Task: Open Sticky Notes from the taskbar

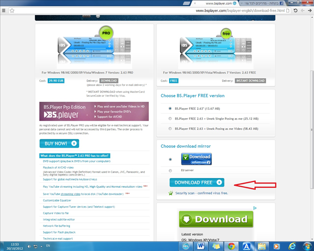Action: pyautogui.click(x=216, y=246)
